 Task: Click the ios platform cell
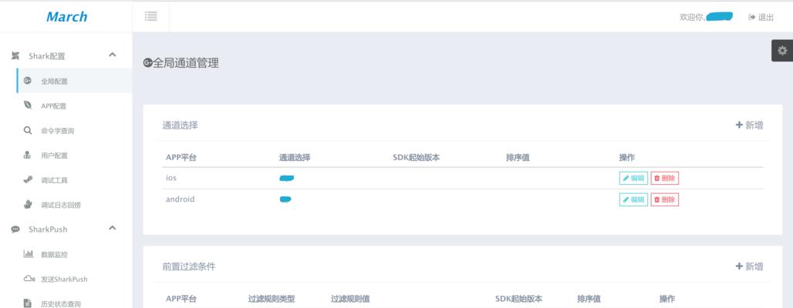pos(171,178)
